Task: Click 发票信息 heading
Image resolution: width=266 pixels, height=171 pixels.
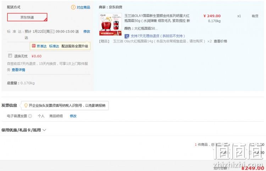Action: pyautogui.click(x=9, y=105)
